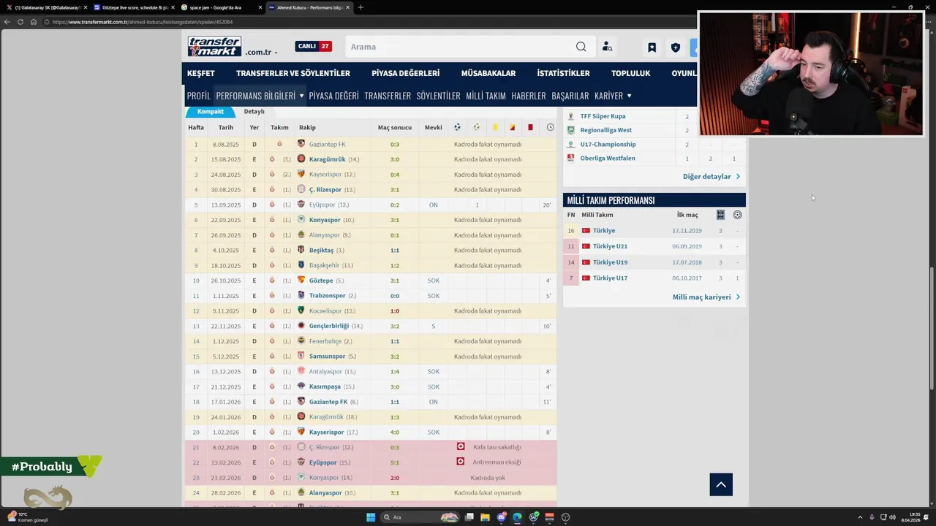
Task: Open the TOPLULUK menu
Action: click(630, 73)
